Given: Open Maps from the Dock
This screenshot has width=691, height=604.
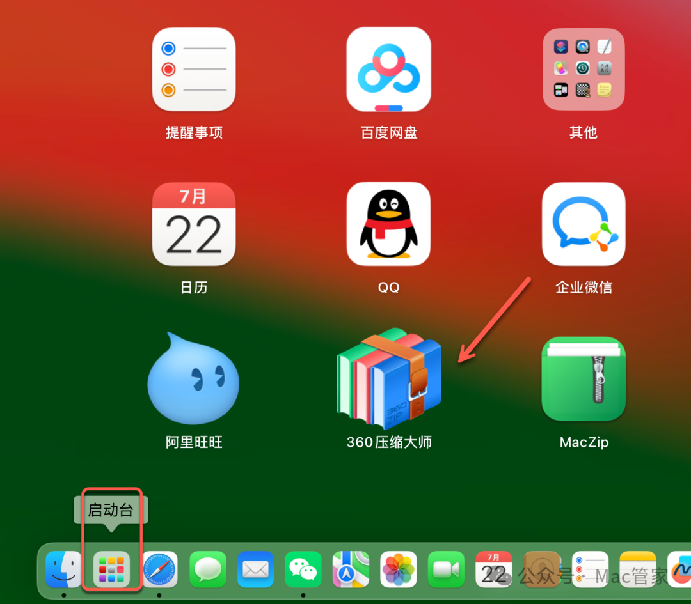Looking at the screenshot, I should coord(351,569).
